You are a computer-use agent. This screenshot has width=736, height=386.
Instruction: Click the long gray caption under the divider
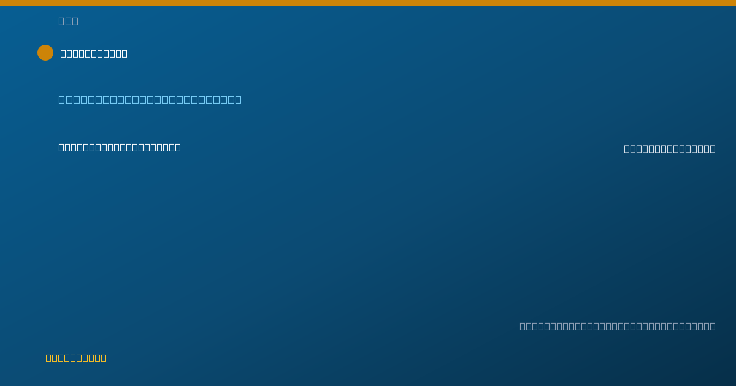click(x=618, y=326)
